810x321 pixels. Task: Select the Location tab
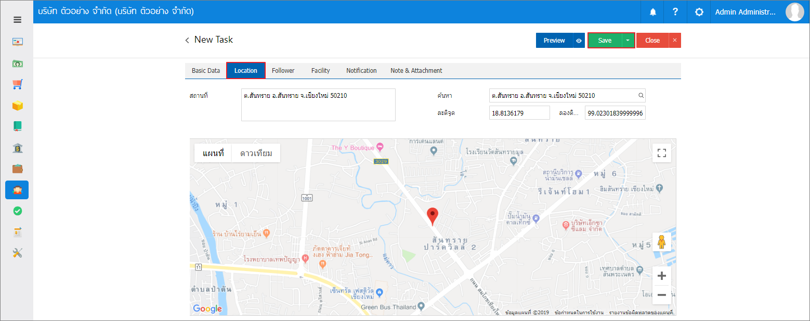click(x=246, y=71)
